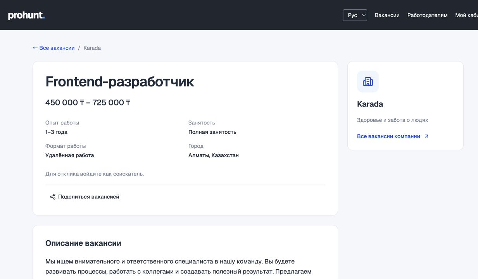Image resolution: width=478 pixels, height=279 pixels.
Task: Open Мой кабинет menu item
Action: coord(466,15)
